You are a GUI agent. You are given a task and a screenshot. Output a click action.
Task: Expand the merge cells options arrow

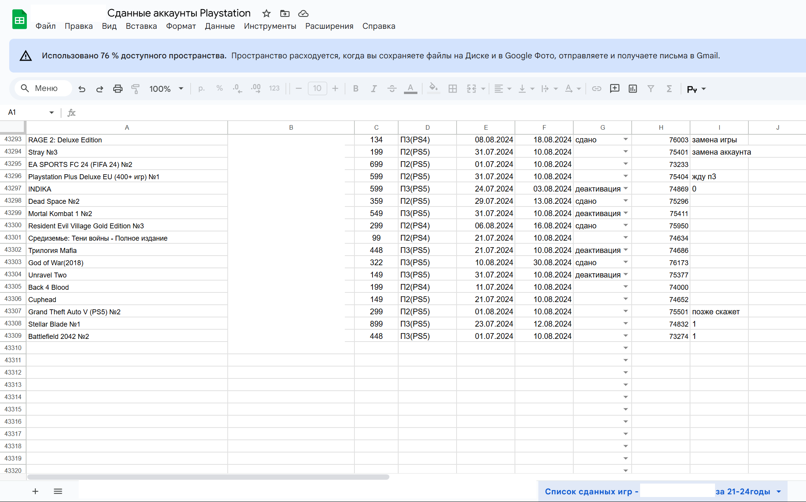tap(483, 89)
